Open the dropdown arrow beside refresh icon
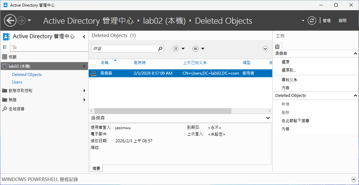The height and width of the screenshot is (185, 359). click(303, 21)
